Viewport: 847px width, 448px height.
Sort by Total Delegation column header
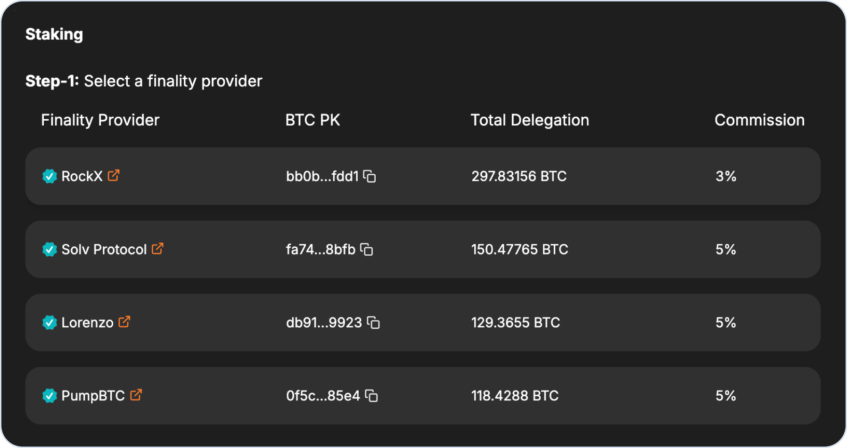(x=529, y=120)
